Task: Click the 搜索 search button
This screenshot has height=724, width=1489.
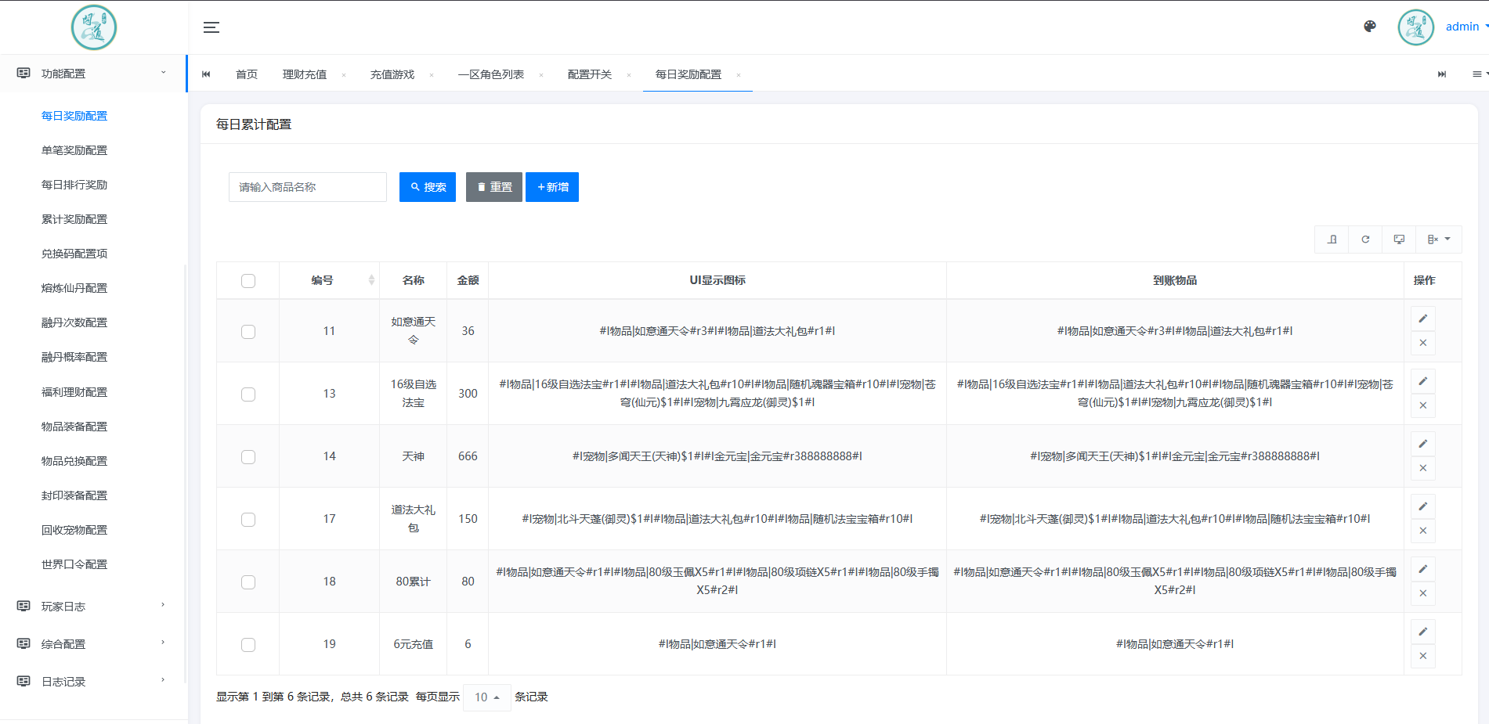Action: pos(427,186)
